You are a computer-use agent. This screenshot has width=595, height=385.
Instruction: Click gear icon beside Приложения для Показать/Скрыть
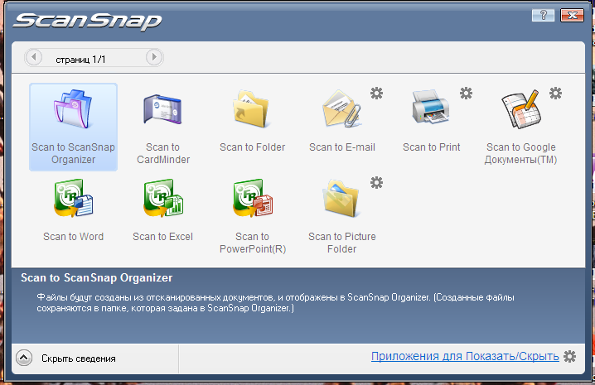coord(569,357)
